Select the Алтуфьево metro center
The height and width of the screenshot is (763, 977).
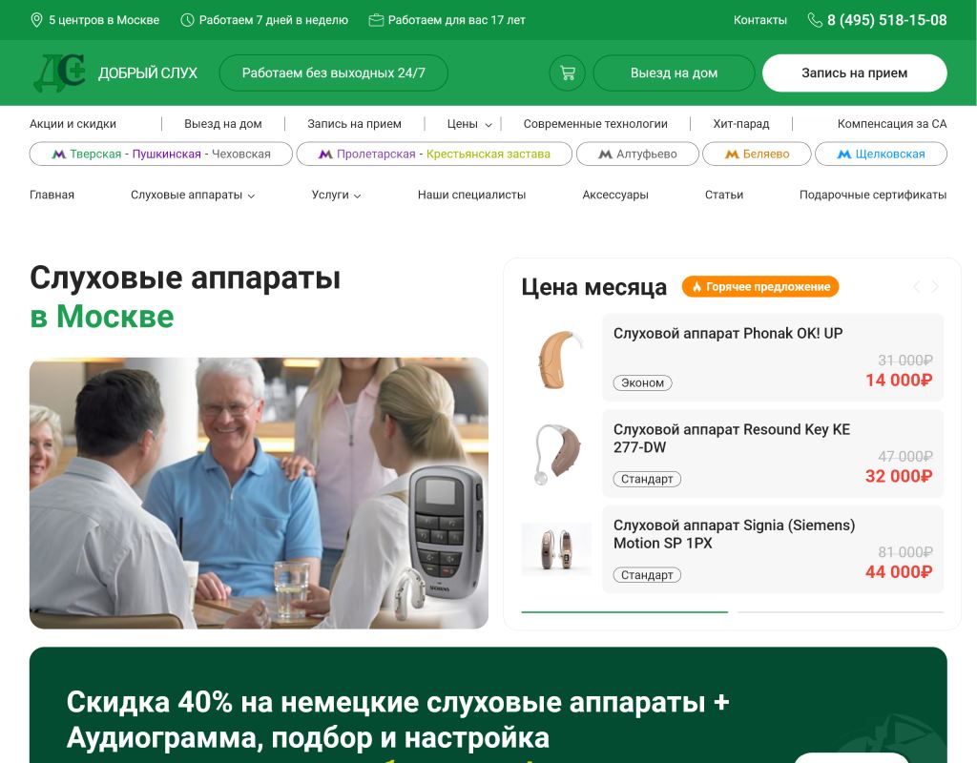tap(637, 154)
